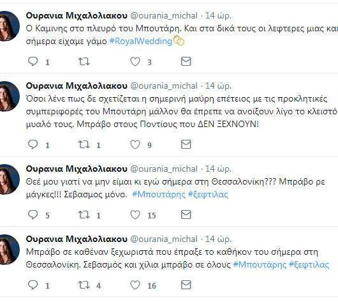Like the tweet with 15 likes
Viewport: 338px width, 302px height.
(x=135, y=215)
